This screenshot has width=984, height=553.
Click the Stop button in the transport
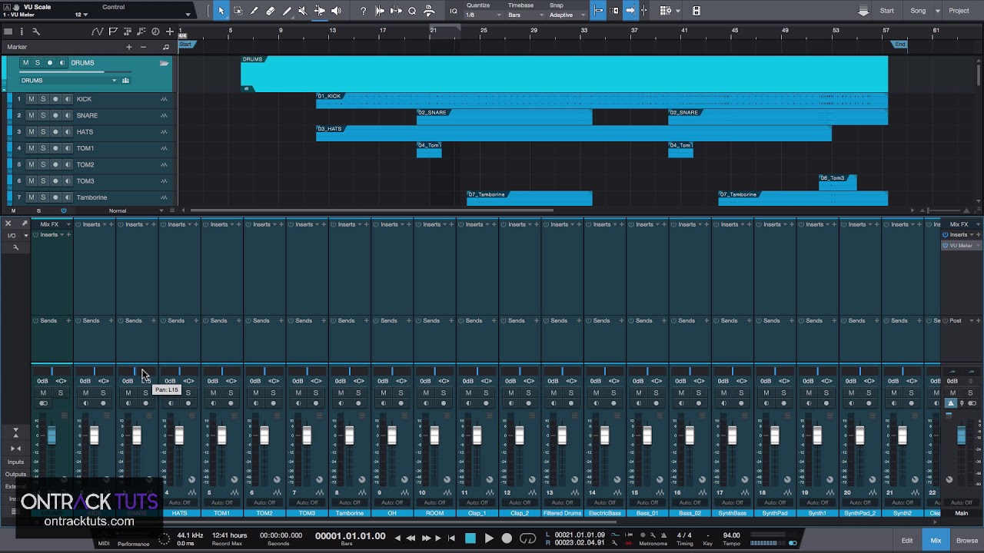pos(470,538)
